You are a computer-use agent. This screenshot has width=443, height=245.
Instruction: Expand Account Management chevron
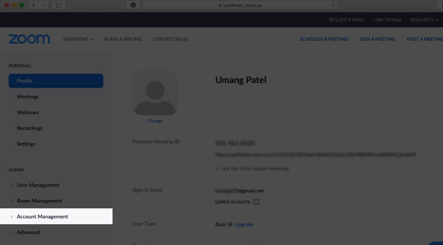[12, 217]
